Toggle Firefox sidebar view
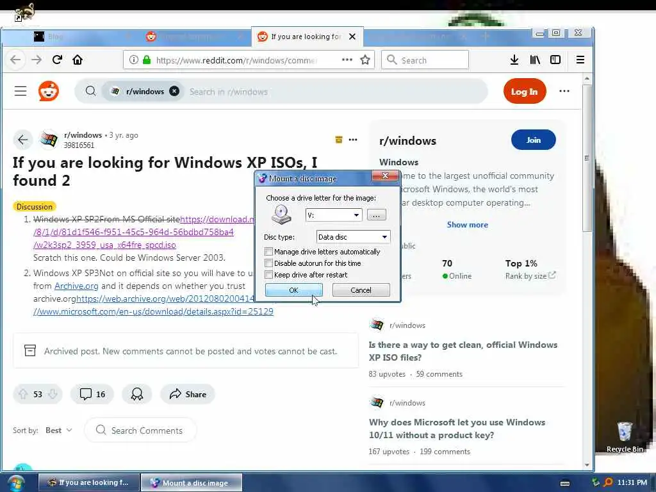The image size is (656, 492). (555, 60)
